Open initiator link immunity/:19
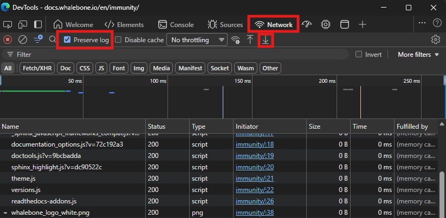The height and width of the screenshot is (218, 446). [255, 156]
